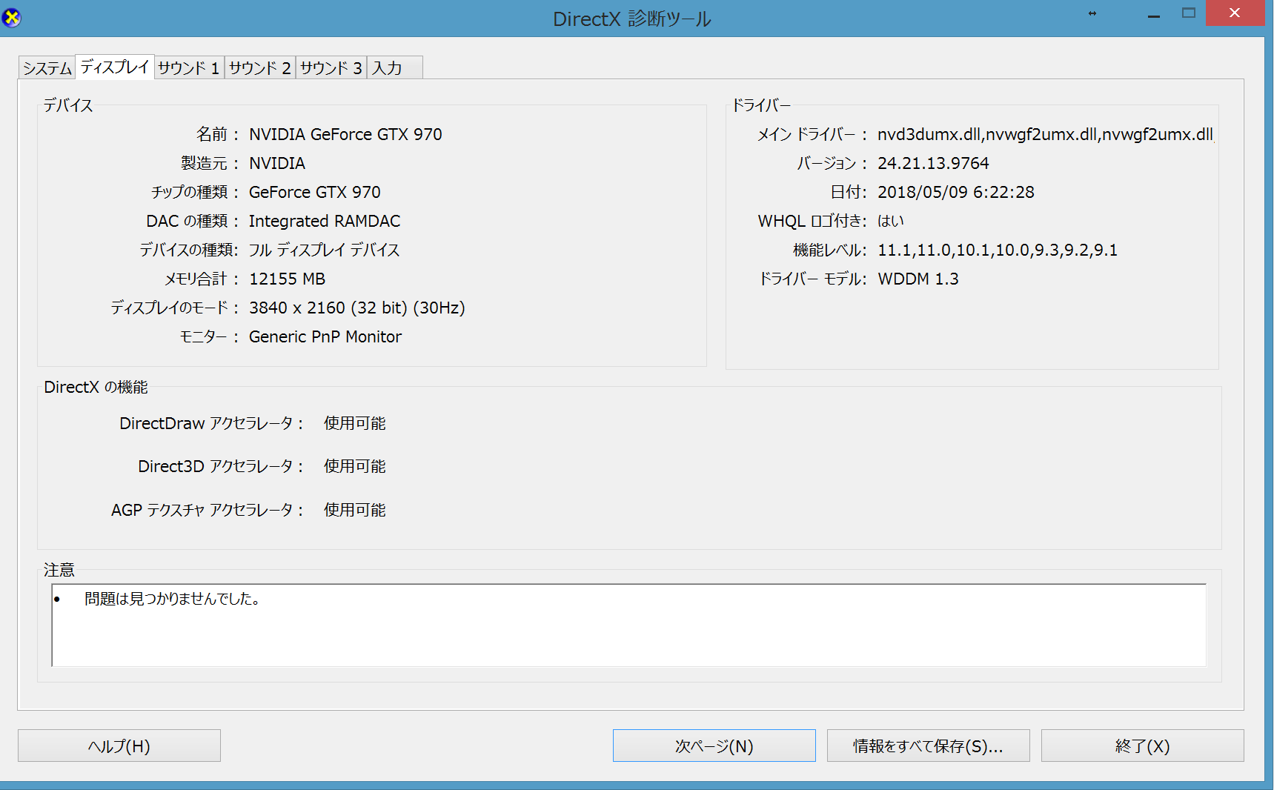Image resolution: width=1274 pixels, height=790 pixels.
Task: Click driver version 24.21.13.9764
Action: (934, 163)
